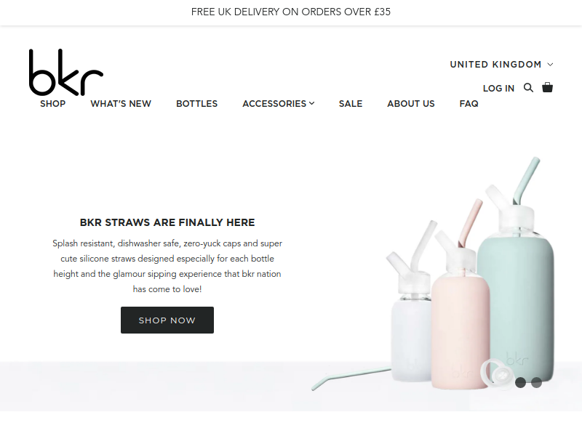Select the second carousel slide dot

tap(536, 383)
